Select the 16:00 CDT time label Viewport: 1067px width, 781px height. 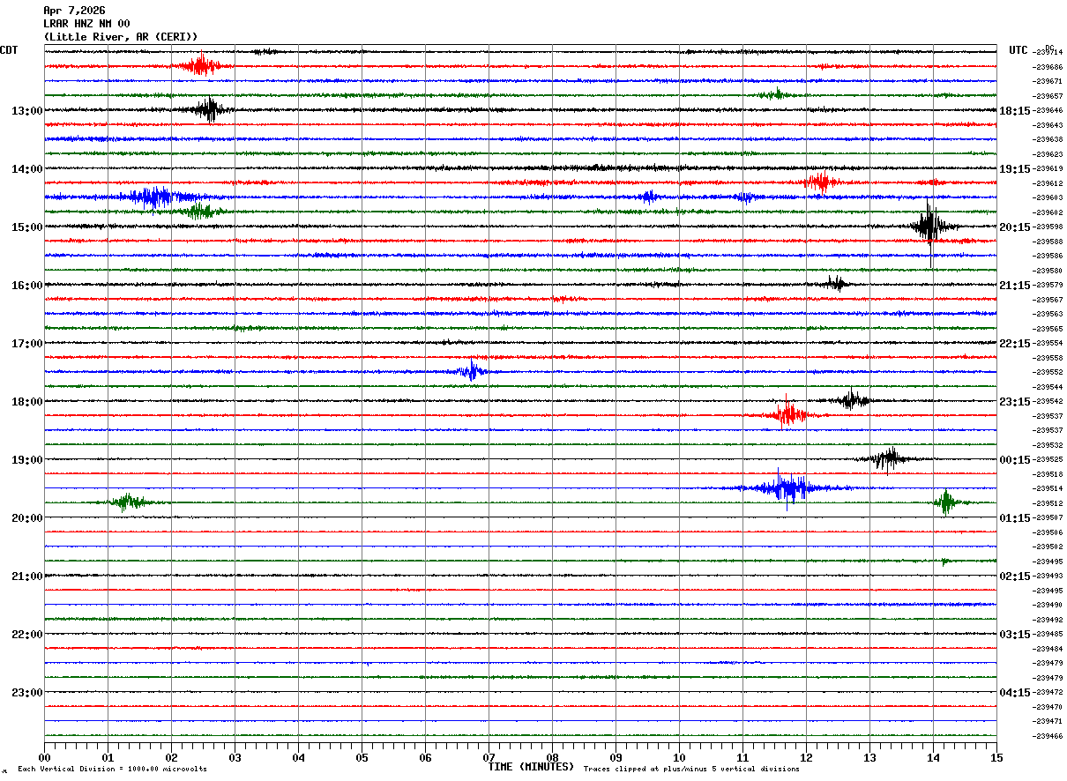click(x=26, y=286)
